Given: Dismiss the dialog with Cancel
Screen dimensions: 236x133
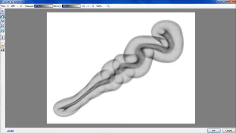Looking at the screenshot, I should coord(229,130).
